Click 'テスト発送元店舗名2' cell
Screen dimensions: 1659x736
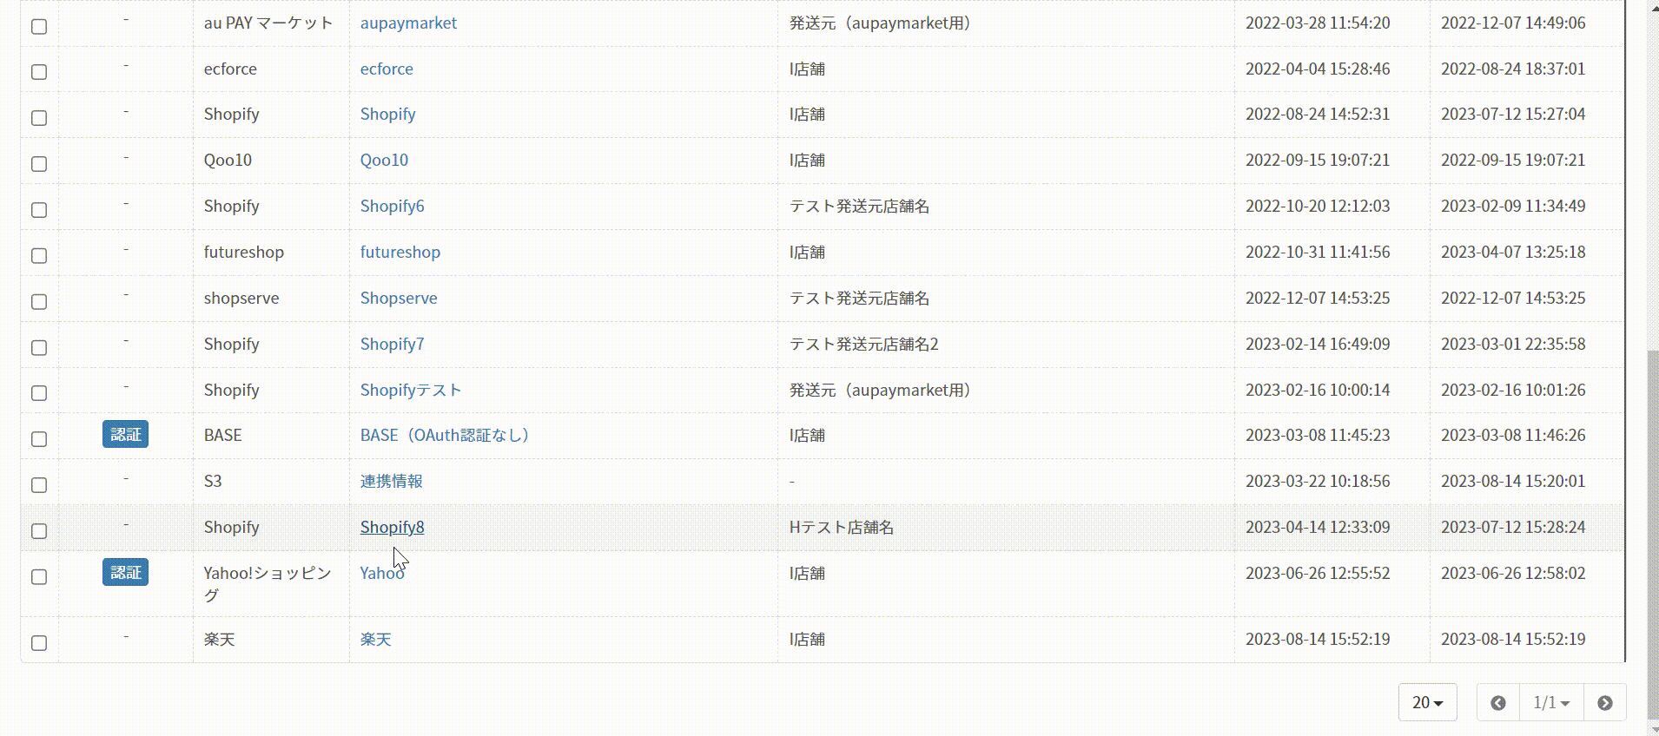(x=863, y=345)
